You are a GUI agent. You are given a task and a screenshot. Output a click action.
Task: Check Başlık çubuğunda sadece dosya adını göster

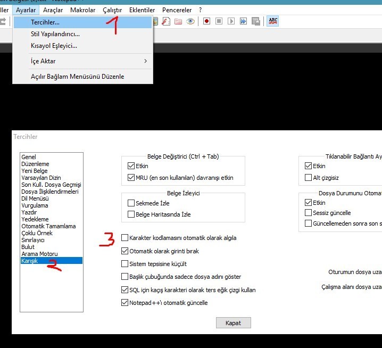[124, 276]
